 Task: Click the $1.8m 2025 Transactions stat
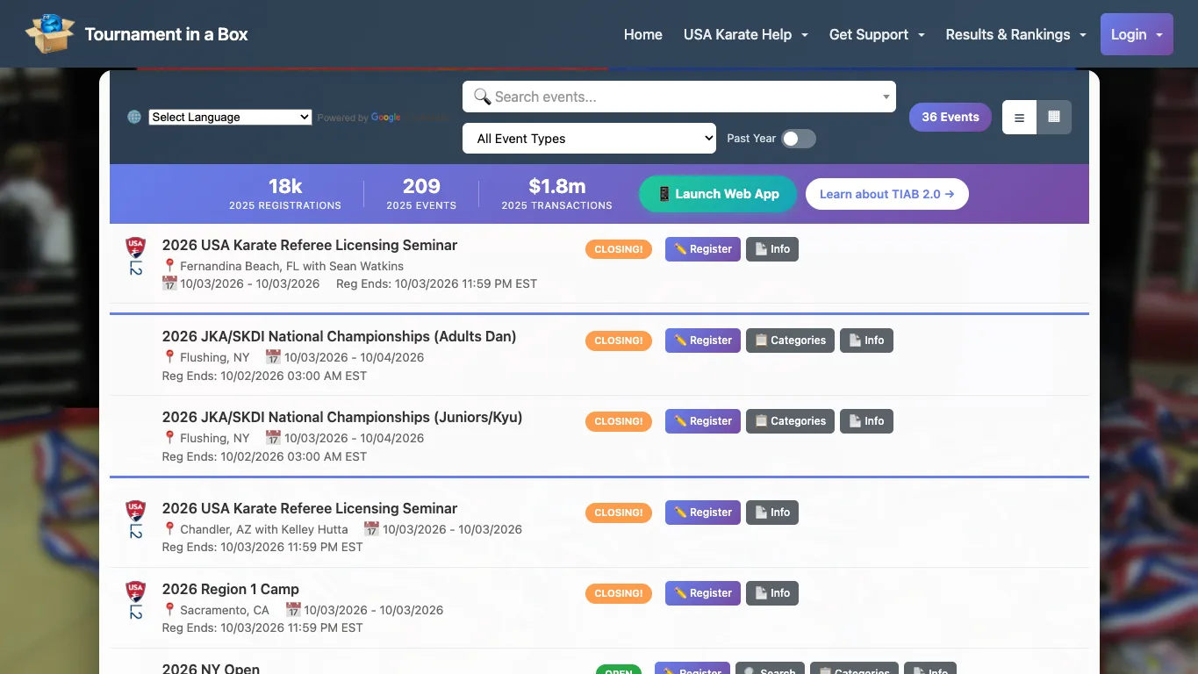click(557, 194)
